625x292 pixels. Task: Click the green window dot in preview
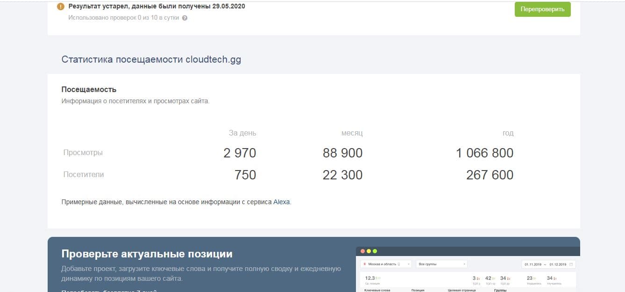point(374,251)
